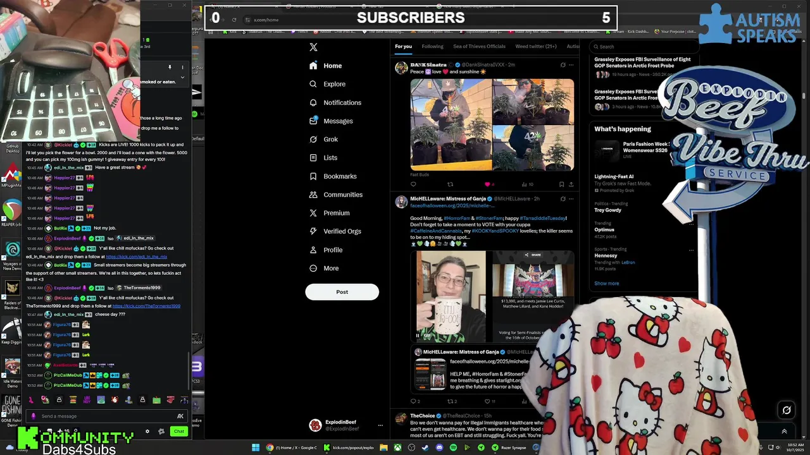This screenshot has height=455, width=810.
Task: Open Spotify from the taskbar
Action: [x=453, y=447]
